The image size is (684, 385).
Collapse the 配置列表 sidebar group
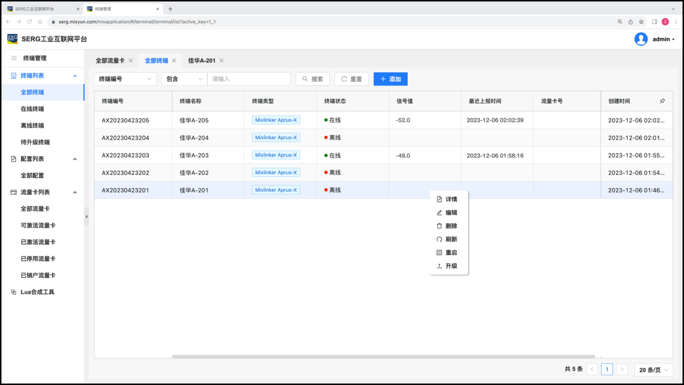pos(75,159)
